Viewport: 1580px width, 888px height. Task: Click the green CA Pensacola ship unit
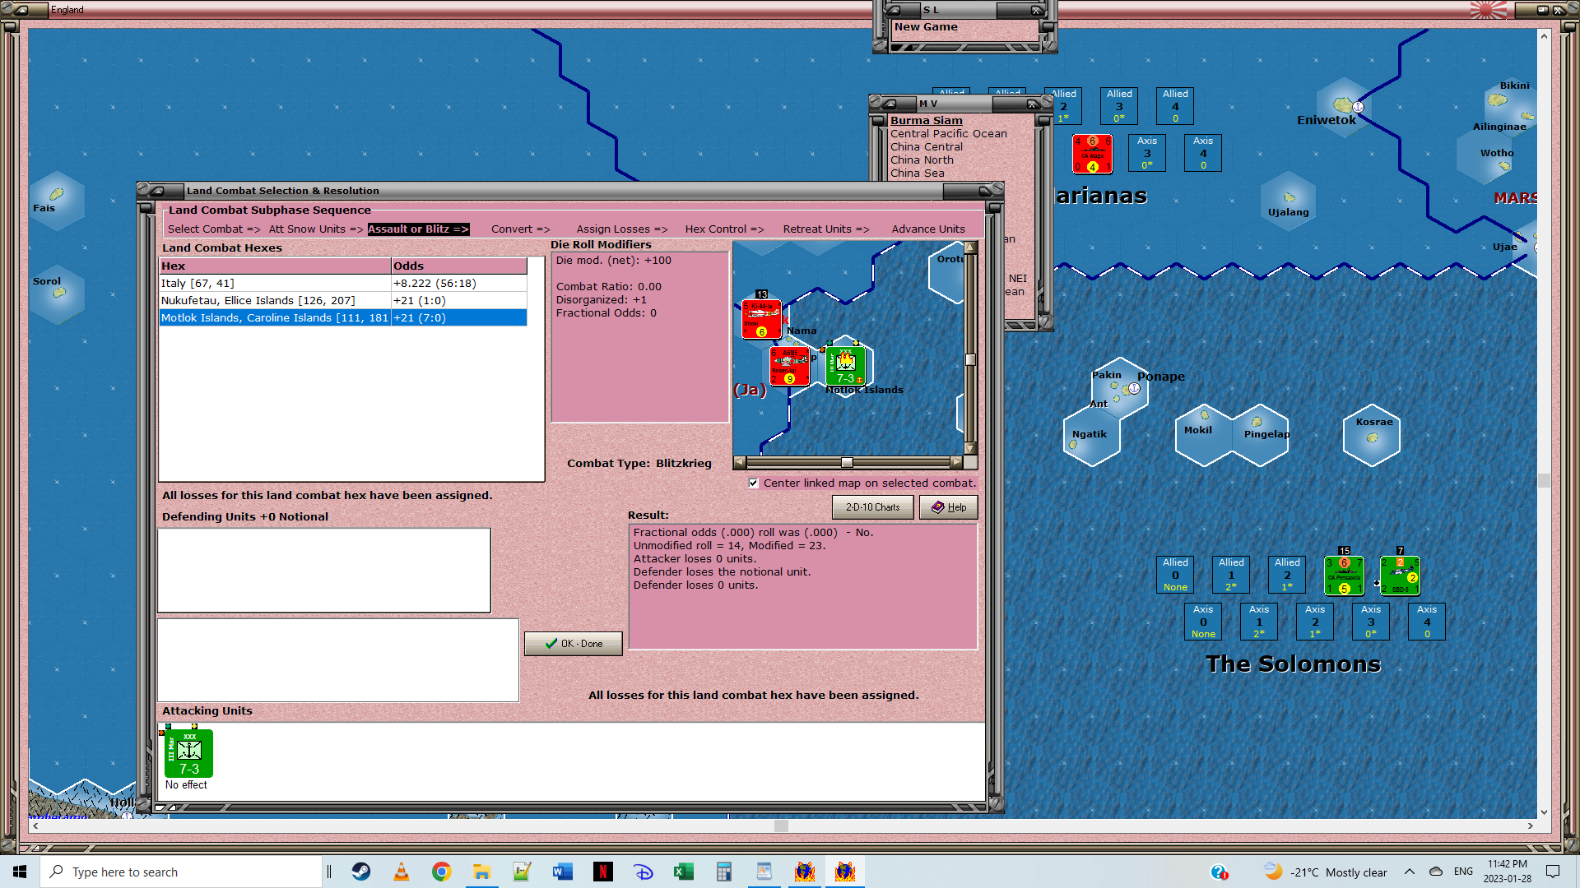click(x=1344, y=576)
